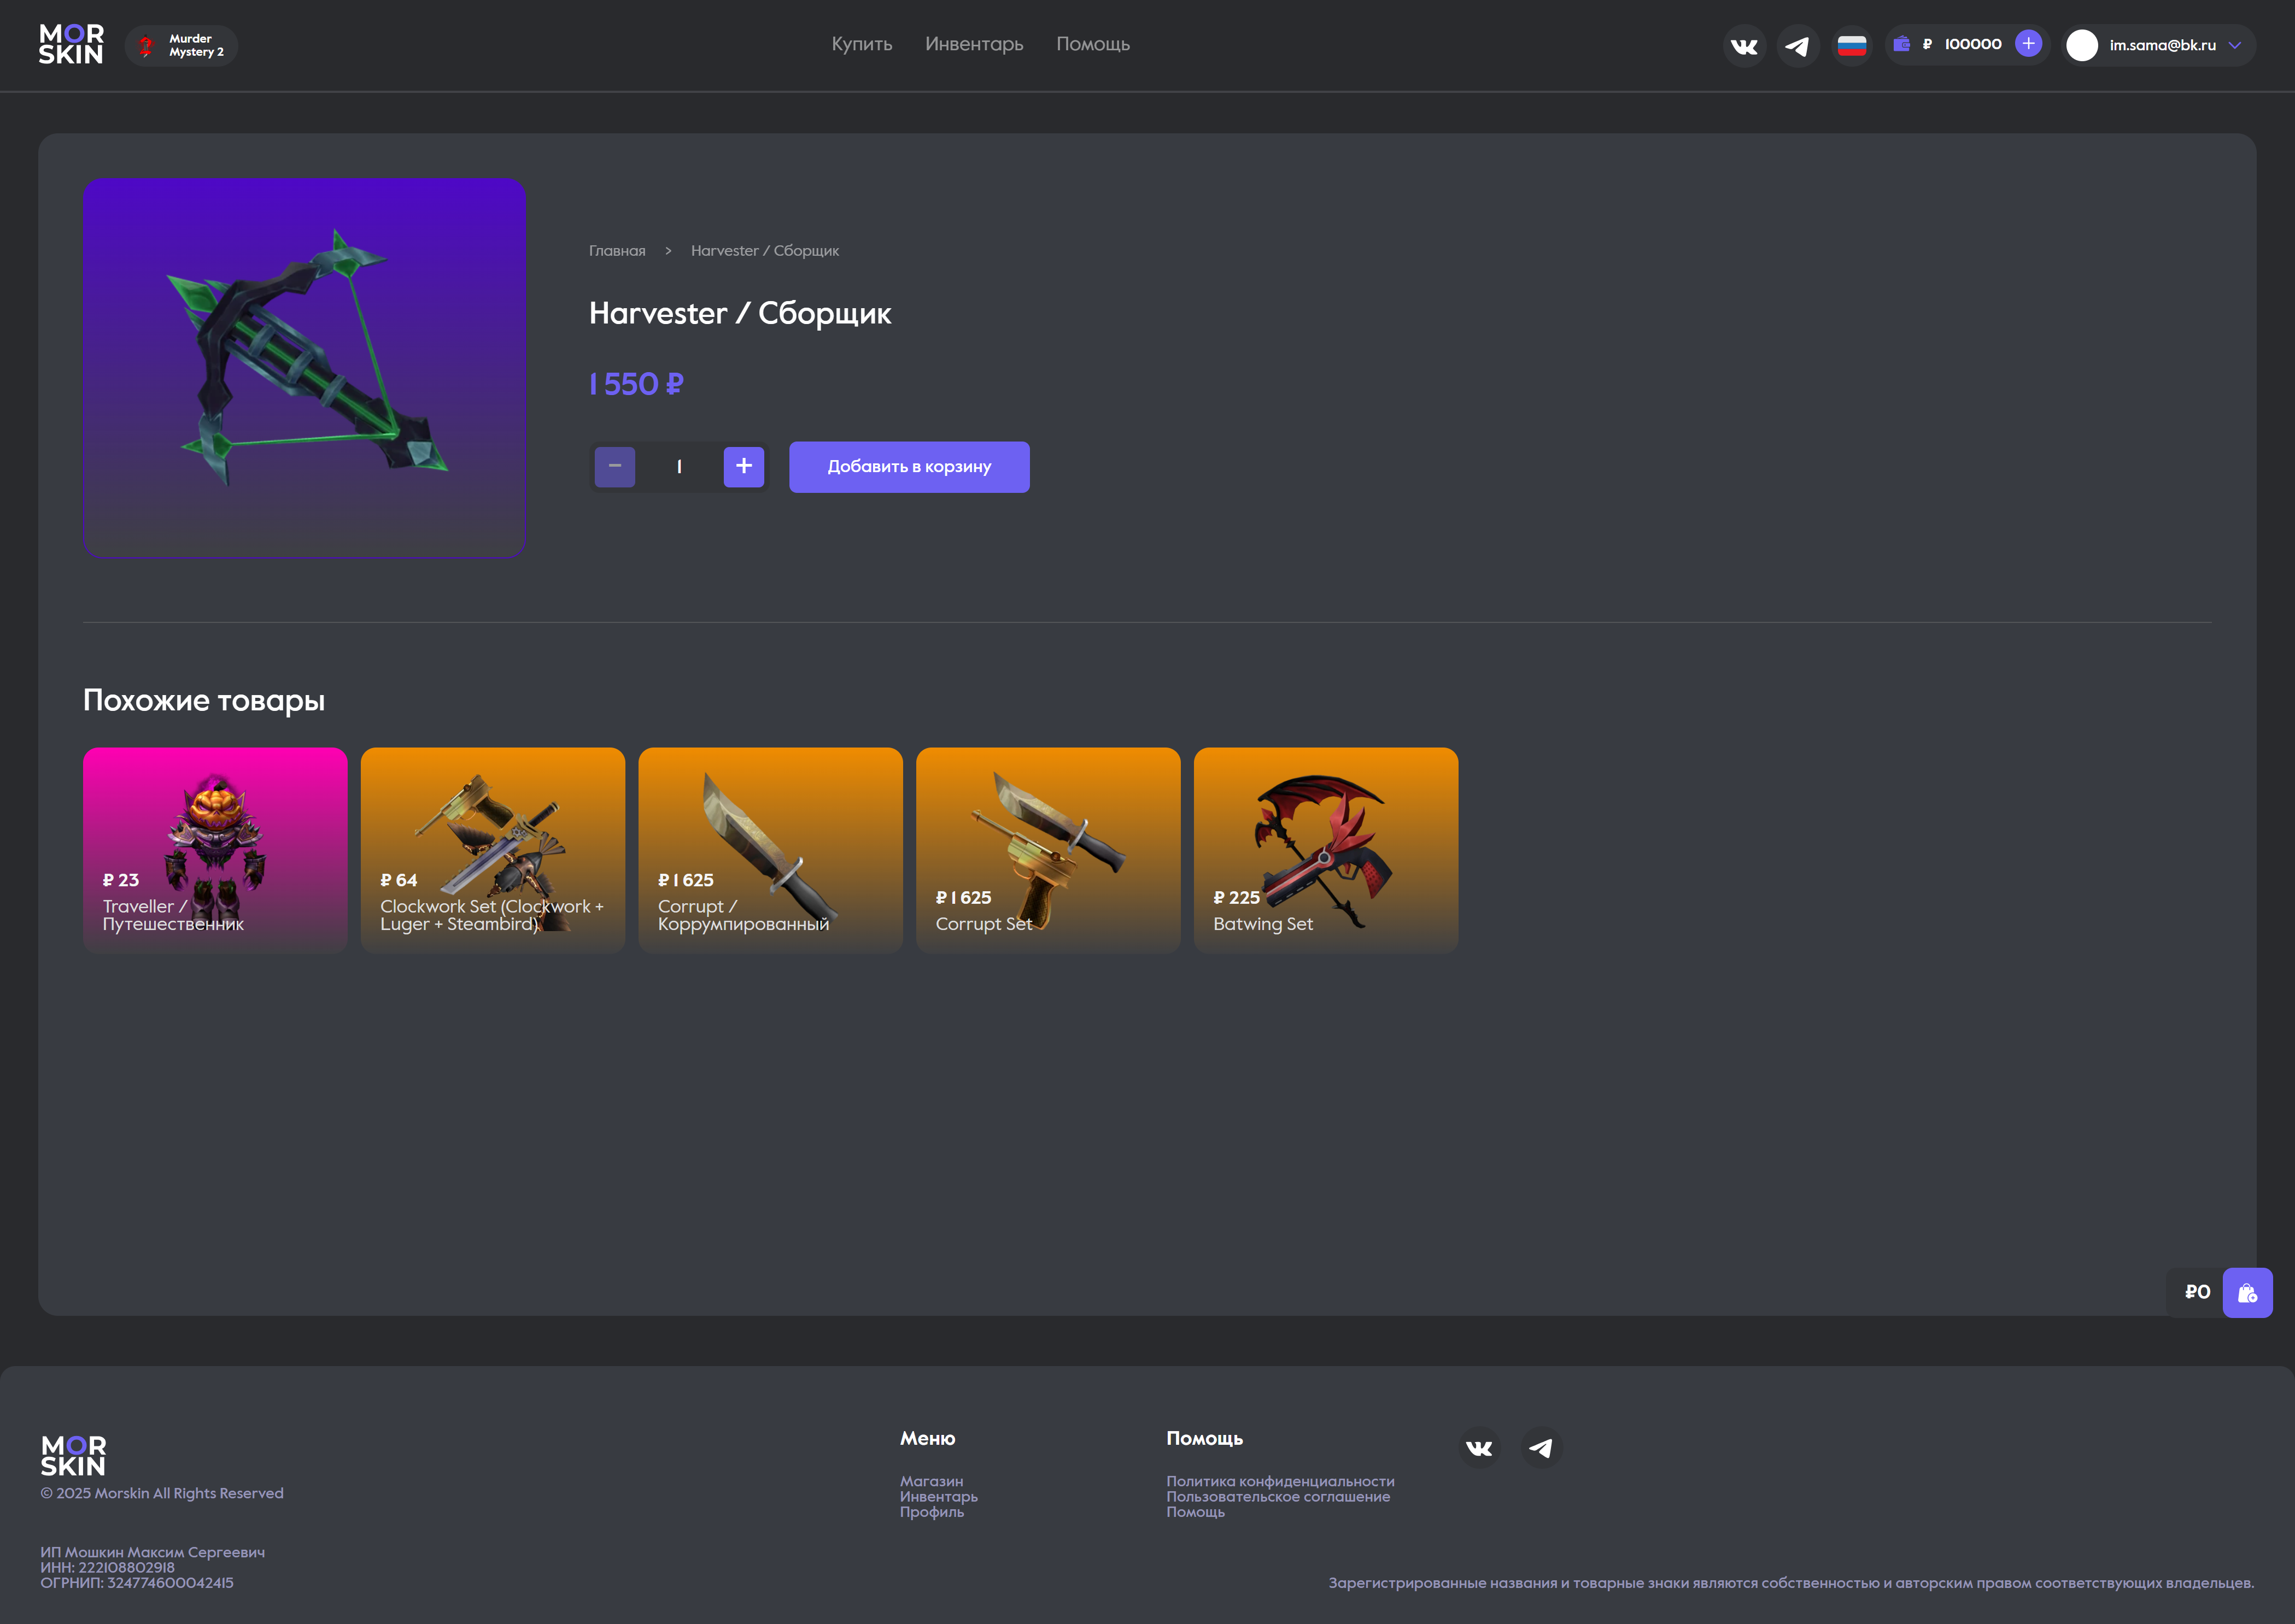Click the MorSkin logo in the footer
This screenshot has width=2295, height=1624.
[x=73, y=1456]
